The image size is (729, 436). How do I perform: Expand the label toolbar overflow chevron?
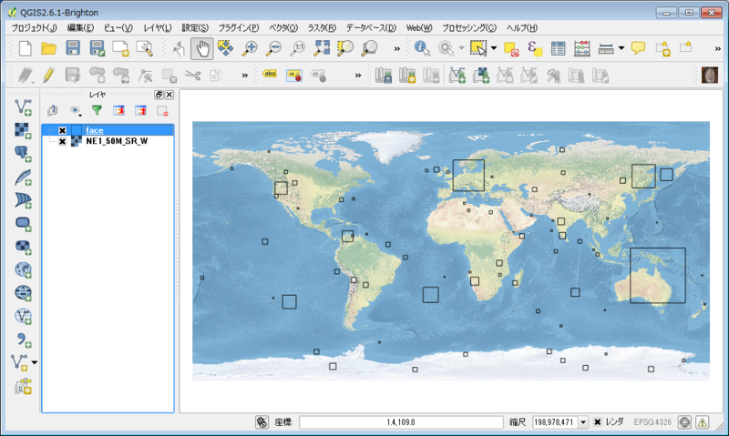(357, 76)
